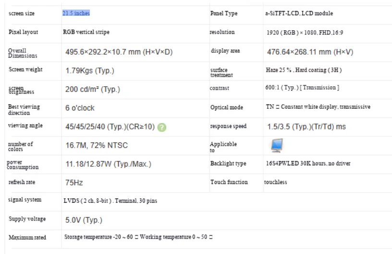This screenshot has height=254, width=392.
Task: Click contrast '600:1 (Typ.) [Transmission]'
Action: [302, 87]
